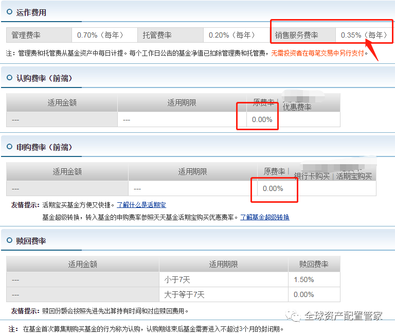Click the 活期宝买基金方便又快捷 tip text
Screen dimensions: 395x333
[78, 205]
